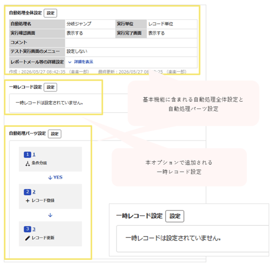
Task: Click the レポートメール等の詳細設定 header cell
Action: (37, 62)
